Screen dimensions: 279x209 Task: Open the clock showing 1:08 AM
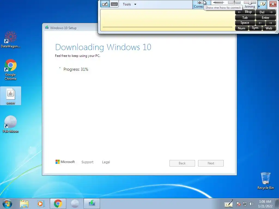(265, 204)
